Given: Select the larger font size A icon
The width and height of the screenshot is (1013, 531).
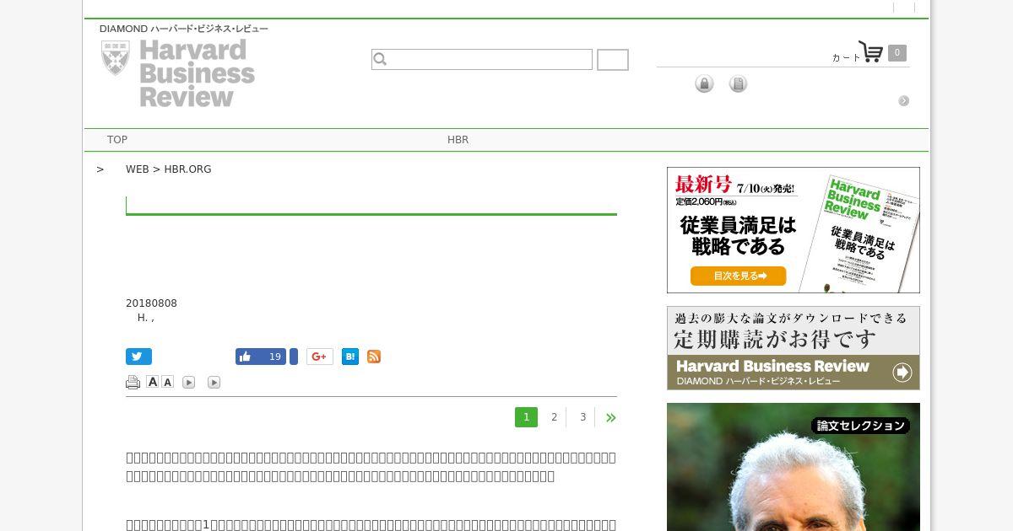Looking at the screenshot, I should coord(152,382).
